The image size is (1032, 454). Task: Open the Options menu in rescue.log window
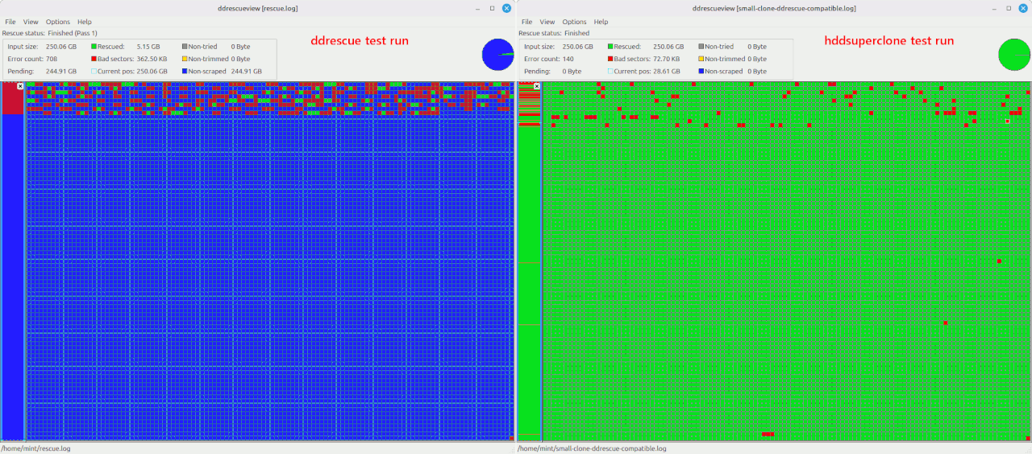click(58, 22)
